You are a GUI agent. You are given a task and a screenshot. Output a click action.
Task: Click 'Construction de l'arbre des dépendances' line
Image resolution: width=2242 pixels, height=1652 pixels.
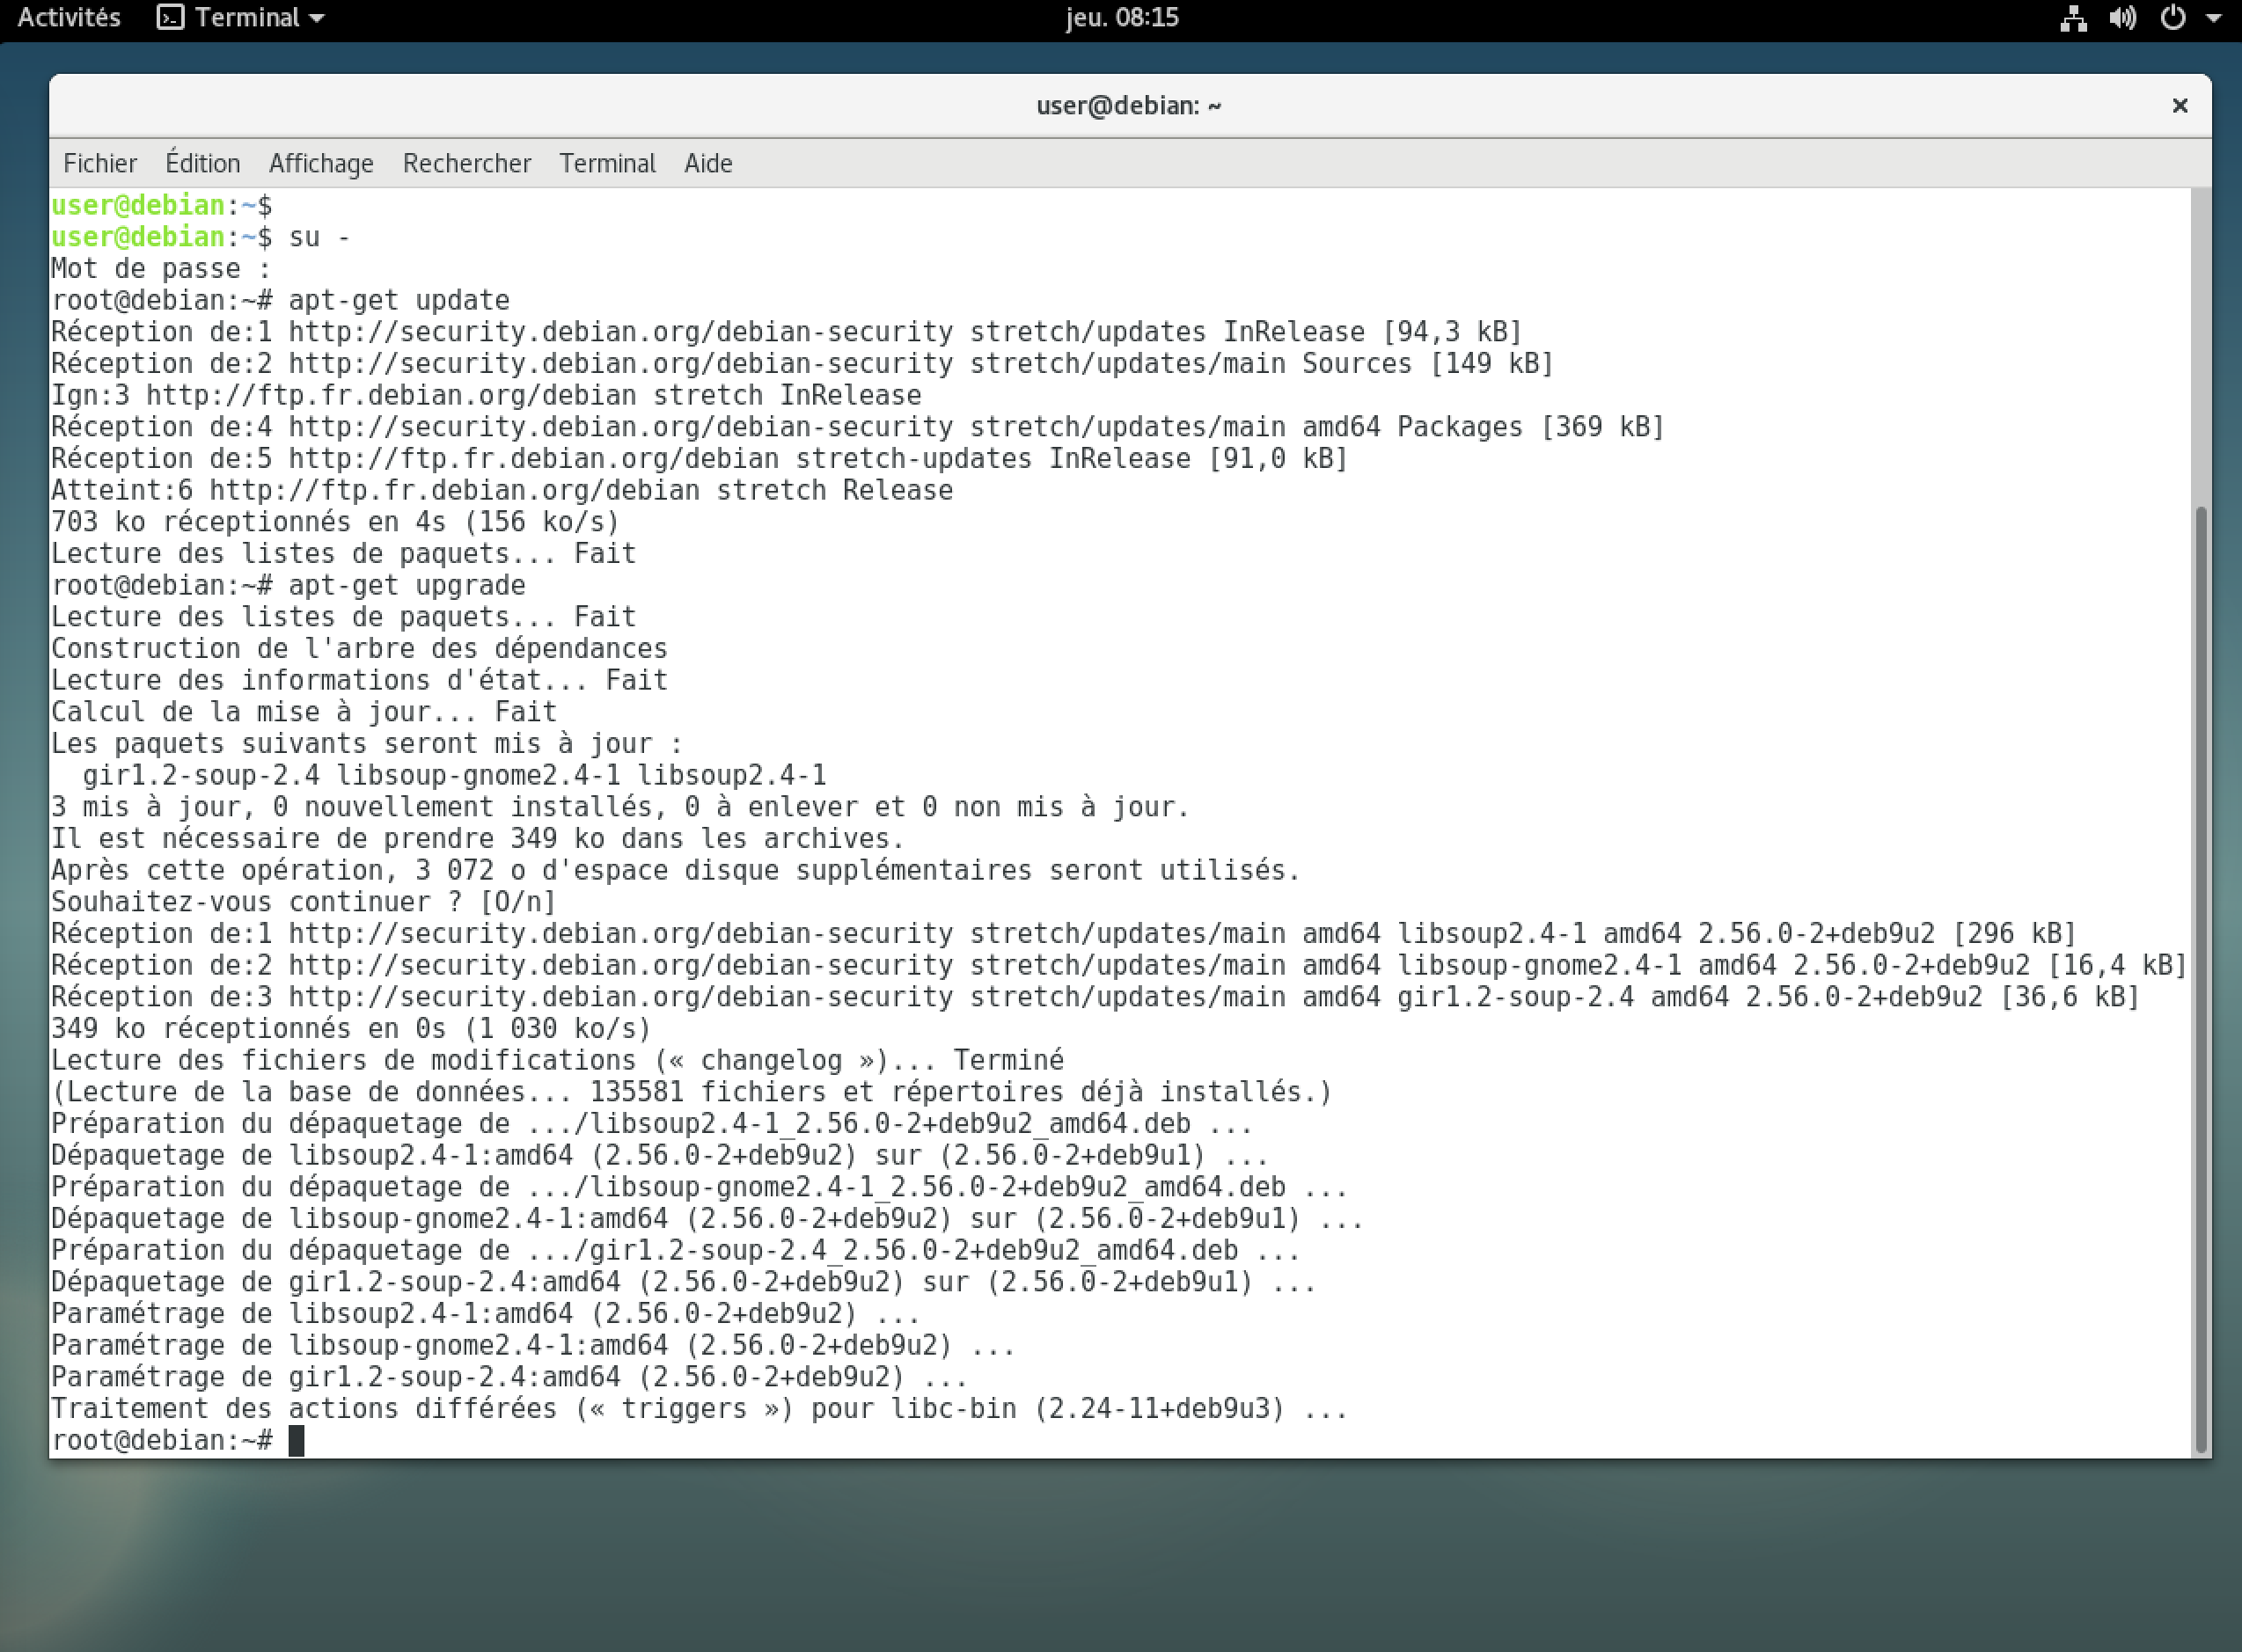click(359, 649)
